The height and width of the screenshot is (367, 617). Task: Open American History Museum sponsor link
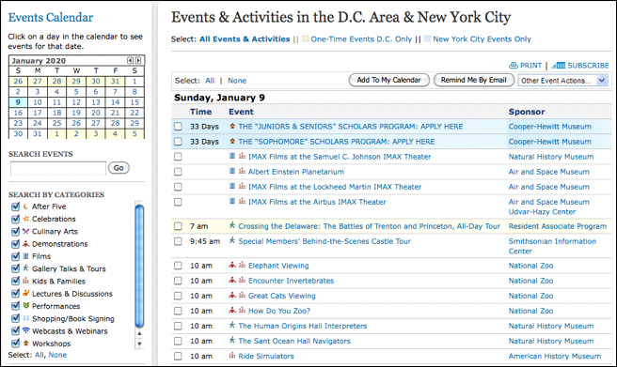point(555,356)
